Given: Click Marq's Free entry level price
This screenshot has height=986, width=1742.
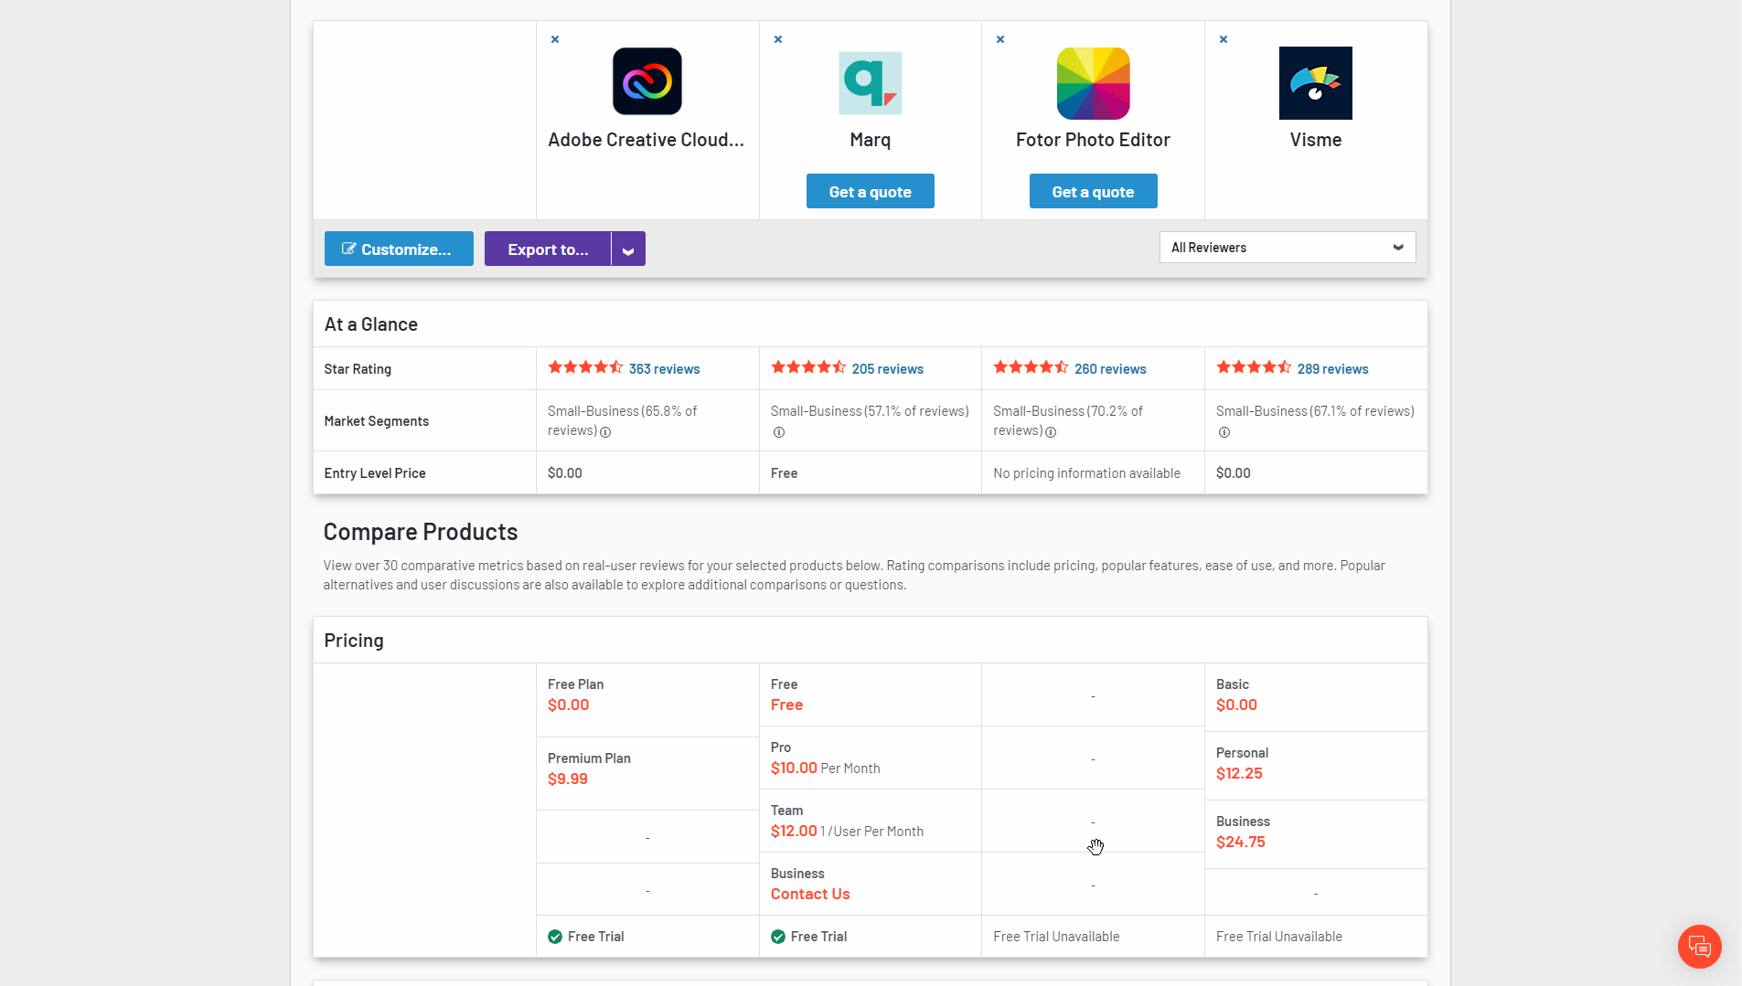Looking at the screenshot, I should [784, 473].
